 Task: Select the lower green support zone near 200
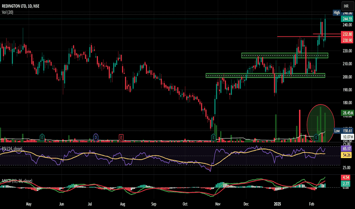pos(265,76)
